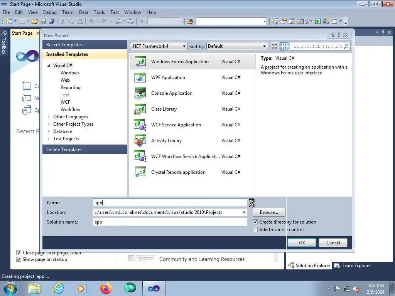Open the toolbar find combo box dropdown
This screenshot has width=395, height=296.
pos(264,22)
